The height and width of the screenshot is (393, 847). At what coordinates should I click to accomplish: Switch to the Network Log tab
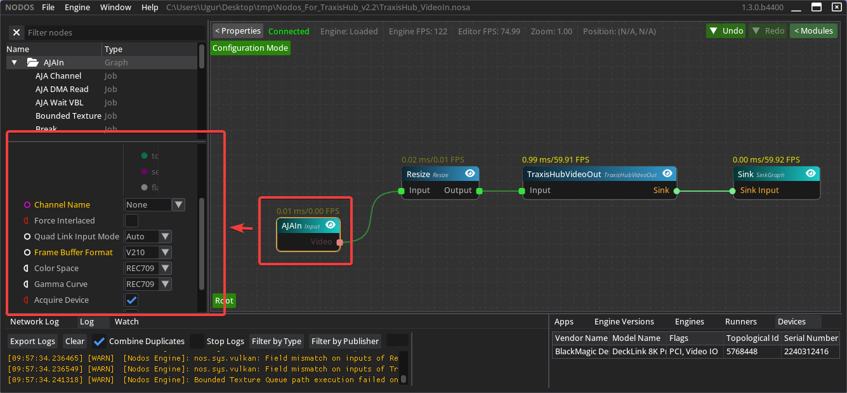35,322
